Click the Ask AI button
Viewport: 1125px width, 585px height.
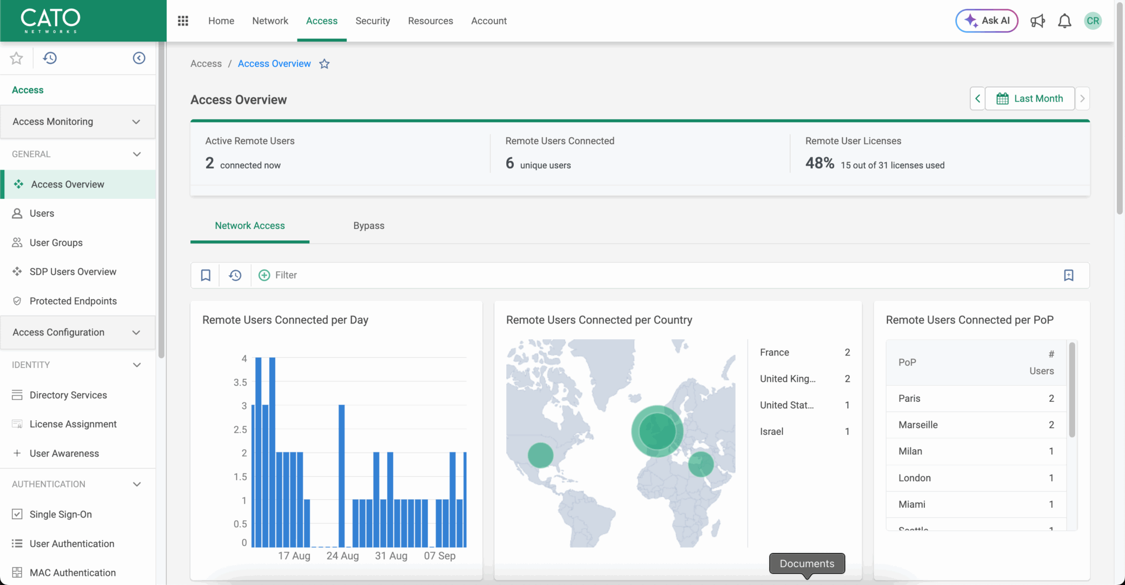point(987,21)
